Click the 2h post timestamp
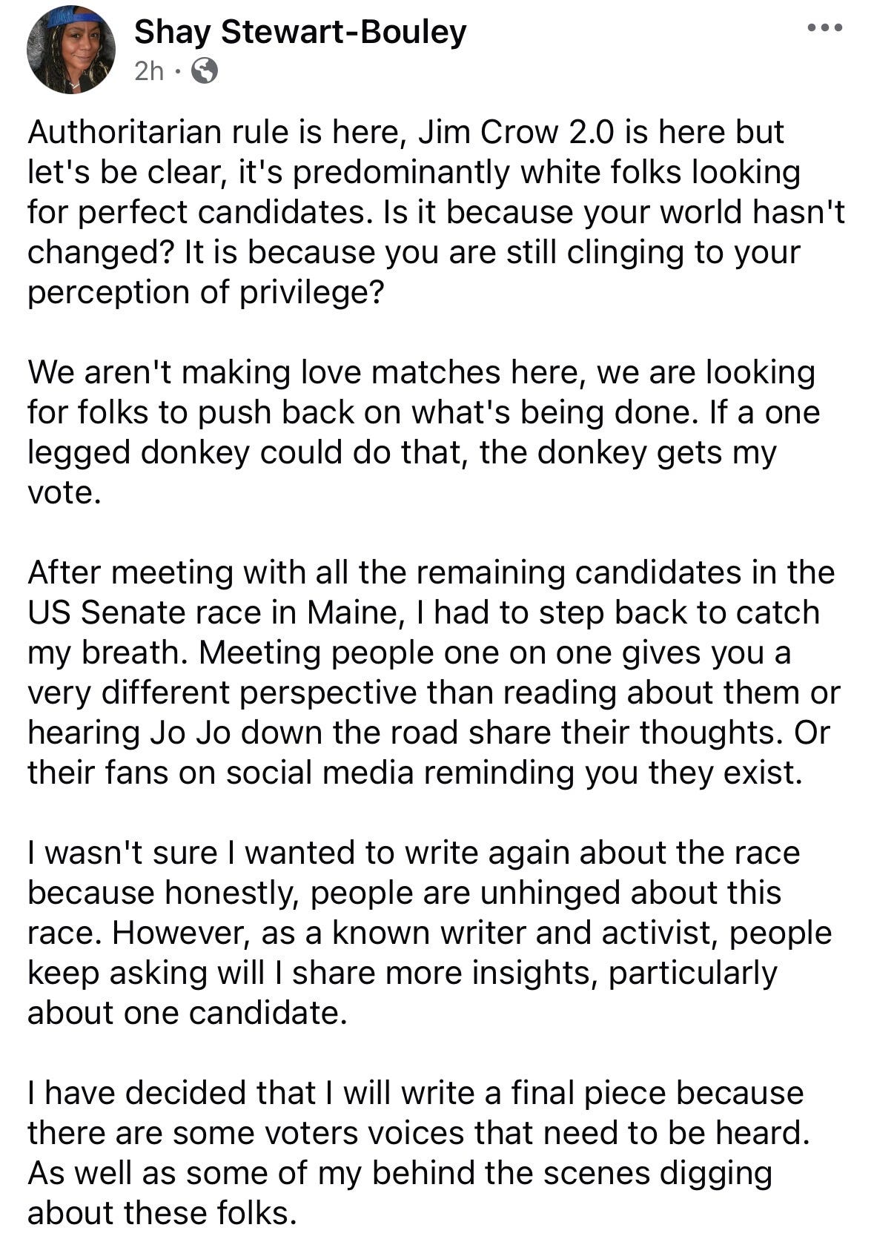This screenshot has width=874, height=1259. coord(149,71)
